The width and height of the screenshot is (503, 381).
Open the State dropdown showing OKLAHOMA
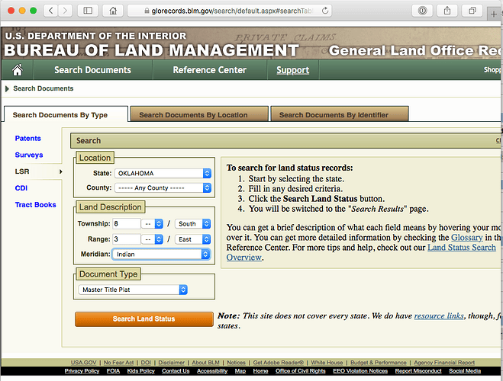[163, 173]
